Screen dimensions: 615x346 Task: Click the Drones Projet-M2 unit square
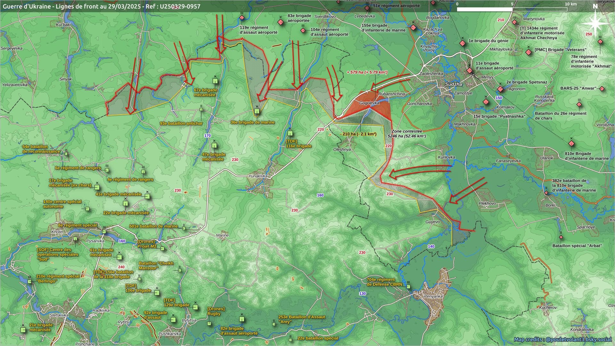[x=162, y=248]
